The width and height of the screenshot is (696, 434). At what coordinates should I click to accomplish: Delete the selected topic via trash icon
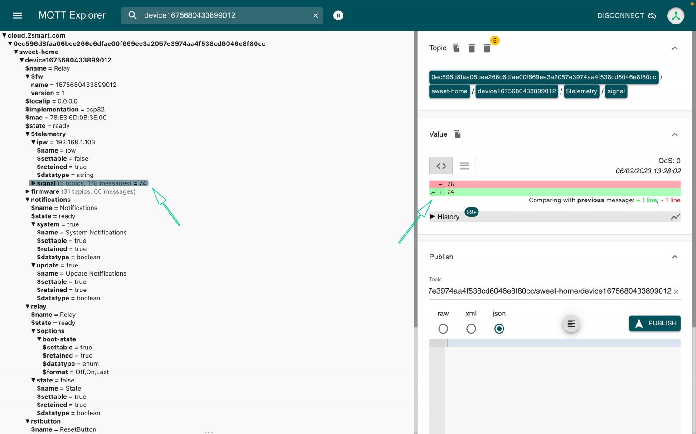click(x=471, y=48)
